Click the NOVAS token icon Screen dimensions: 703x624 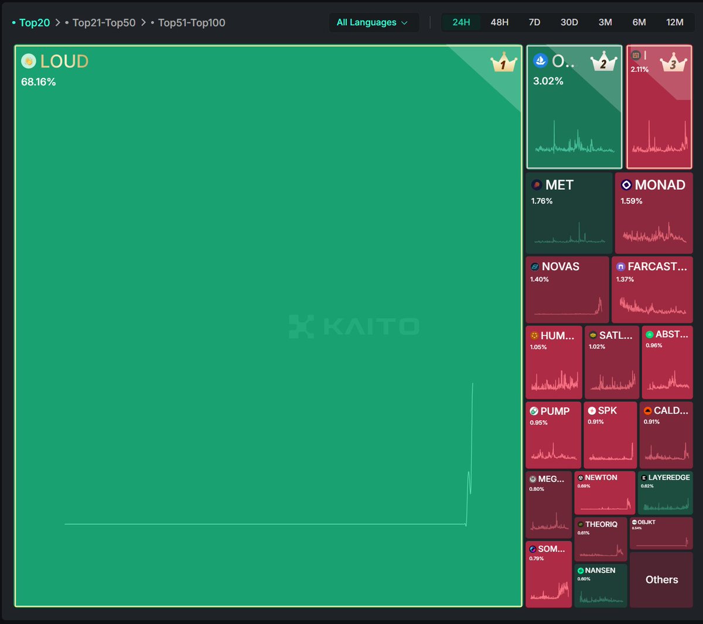[x=535, y=267]
